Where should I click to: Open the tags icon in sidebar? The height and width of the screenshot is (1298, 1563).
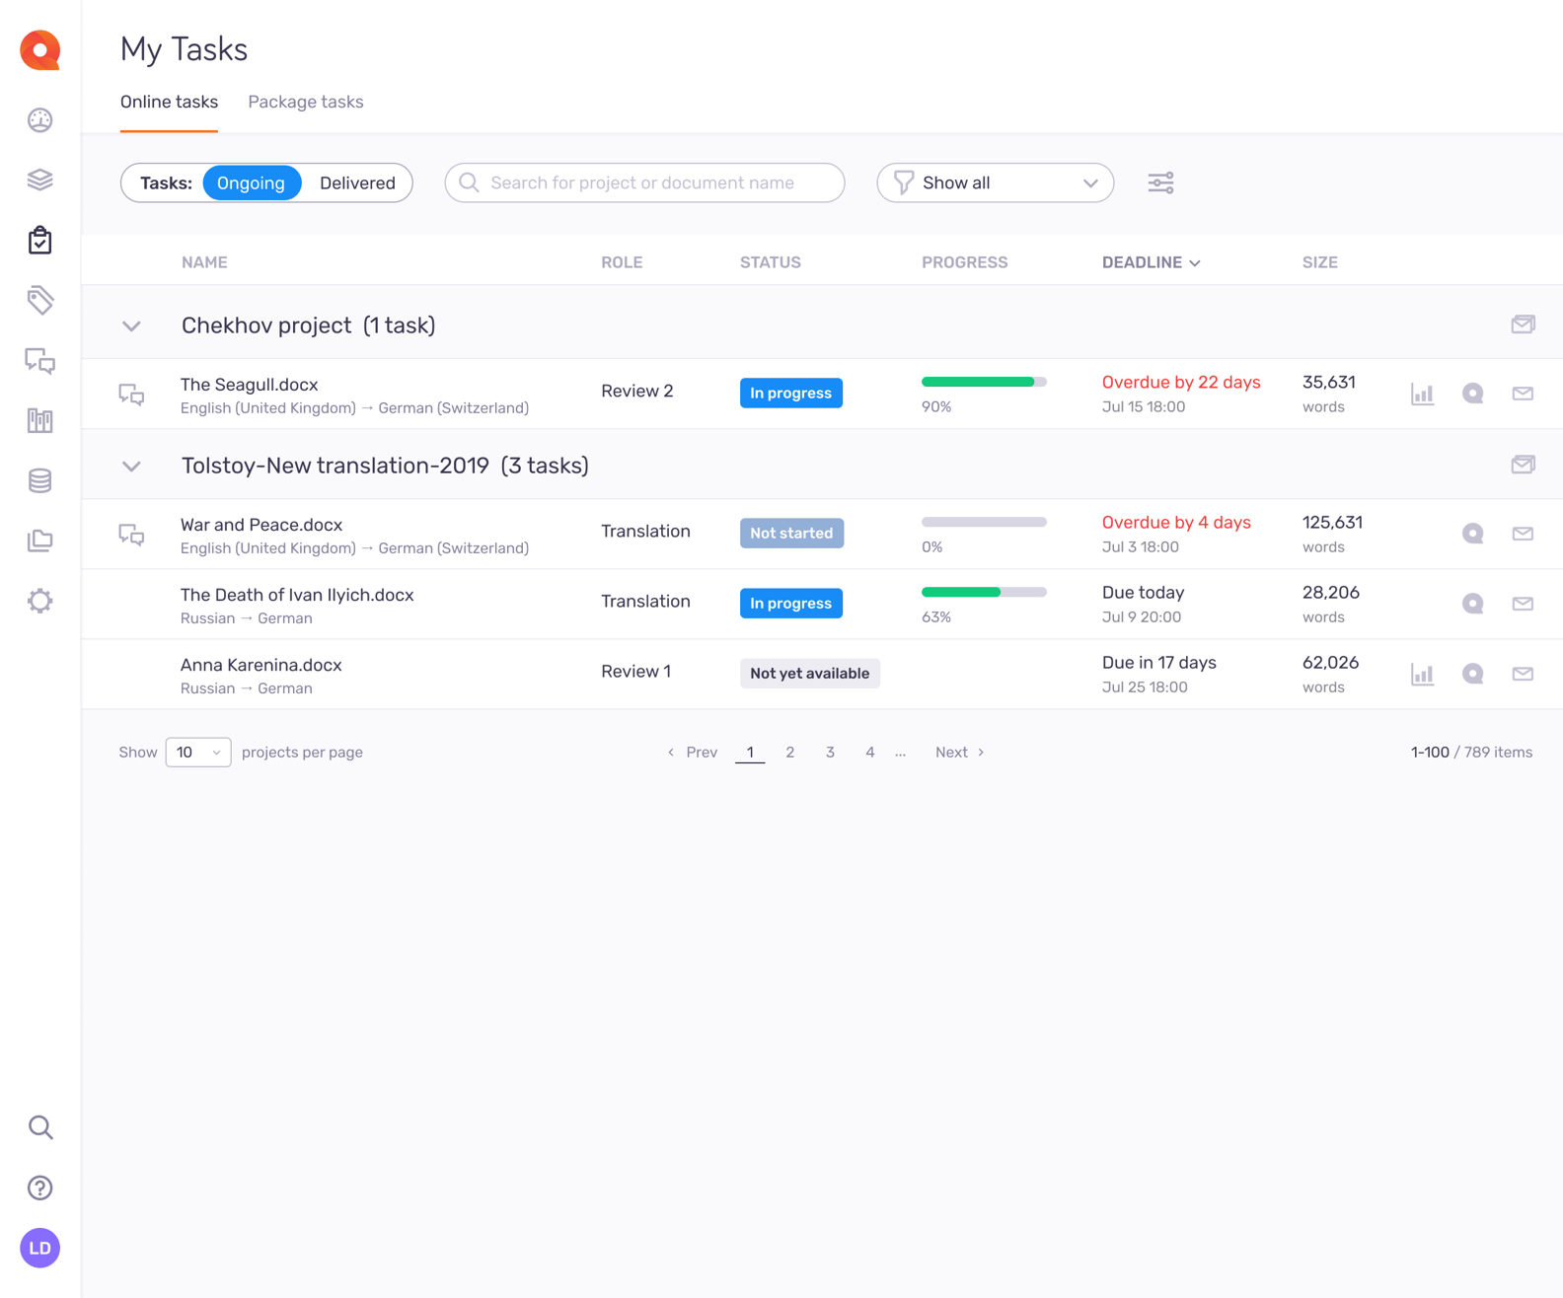(x=39, y=301)
